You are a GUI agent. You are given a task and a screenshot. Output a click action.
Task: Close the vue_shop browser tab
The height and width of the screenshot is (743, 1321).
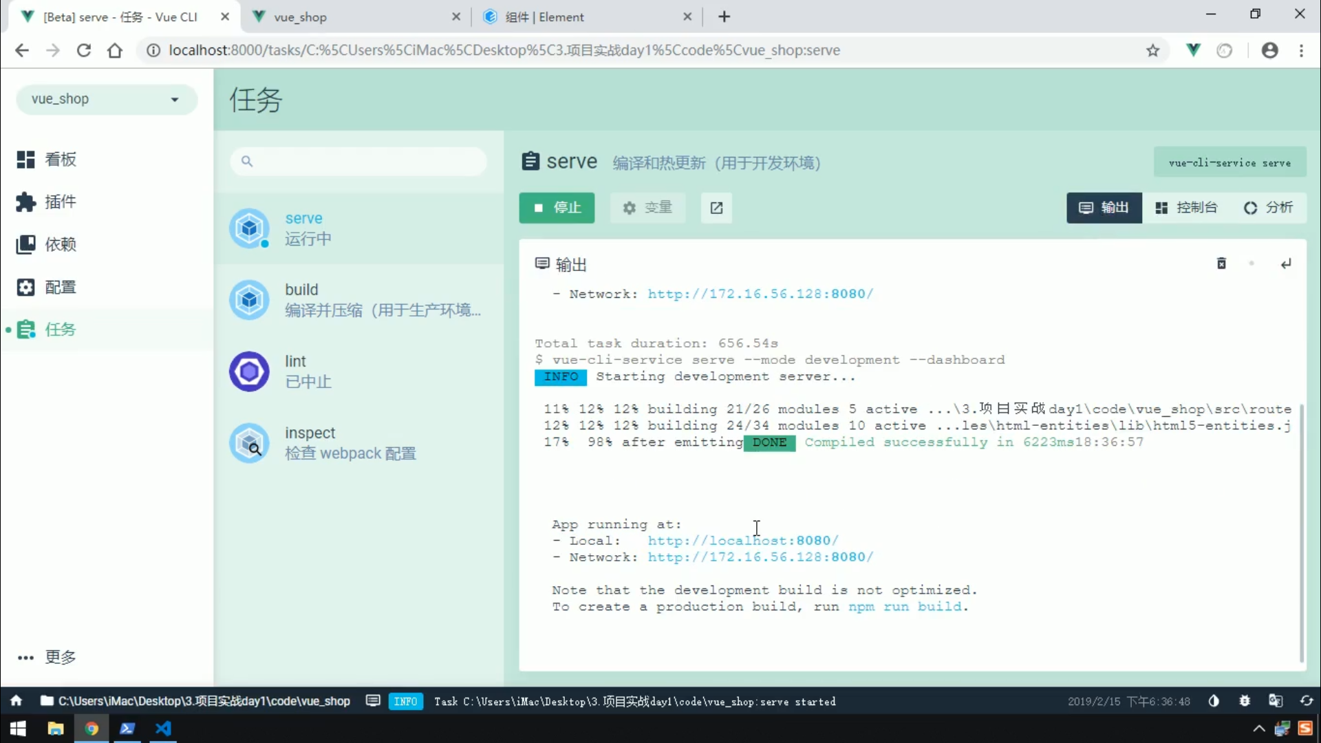[x=456, y=17]
